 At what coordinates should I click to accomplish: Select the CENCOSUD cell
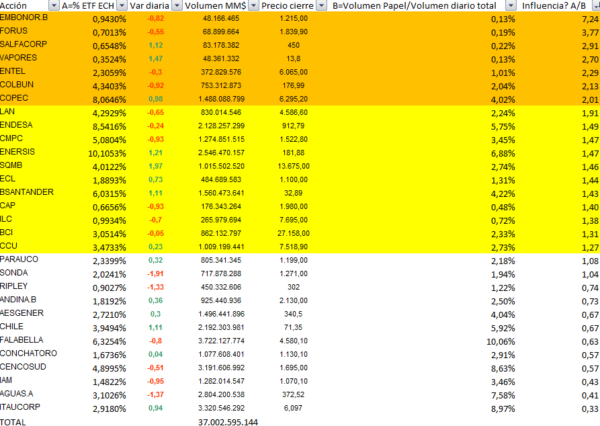click(x=23, y=366)
